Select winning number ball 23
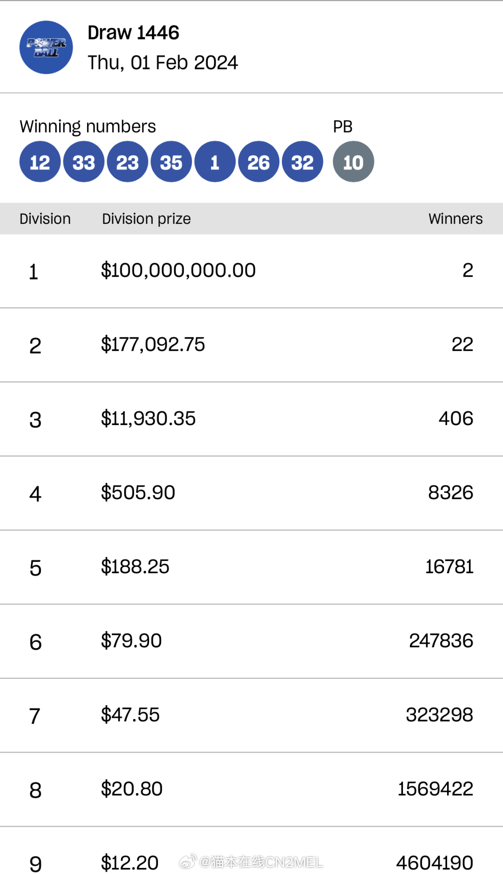The height and width of the screenshot is (874, 503). pyautogui.click(x=128, y=162)
